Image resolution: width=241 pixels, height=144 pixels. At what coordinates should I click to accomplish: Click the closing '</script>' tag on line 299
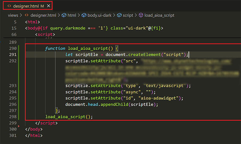(46, 123)
